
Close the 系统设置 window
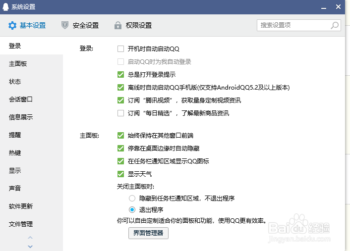pyautogui.click(x=338, y=7)
